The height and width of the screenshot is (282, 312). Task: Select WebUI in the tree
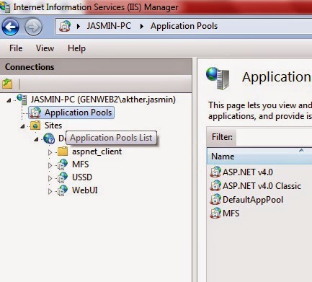pos(85,190)
